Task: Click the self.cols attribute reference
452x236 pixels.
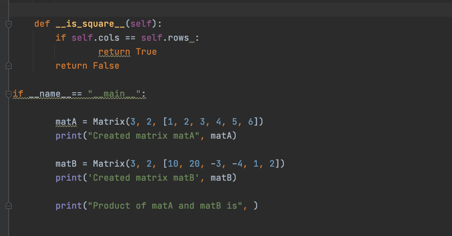Action: pos(95,37)
